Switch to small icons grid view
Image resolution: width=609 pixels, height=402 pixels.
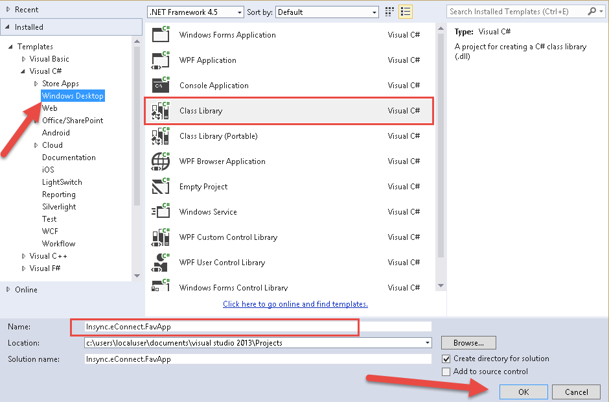[389, 12]
